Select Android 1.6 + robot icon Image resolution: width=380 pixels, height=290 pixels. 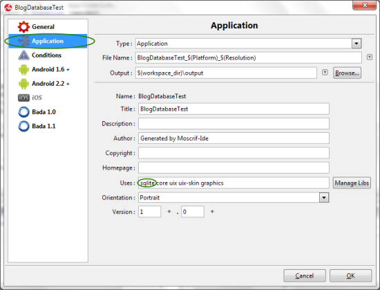point(23,70)
